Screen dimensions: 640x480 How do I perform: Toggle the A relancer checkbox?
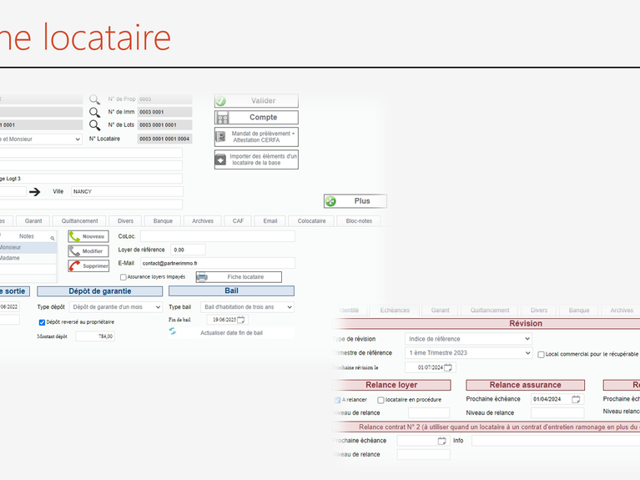point(338,400)
